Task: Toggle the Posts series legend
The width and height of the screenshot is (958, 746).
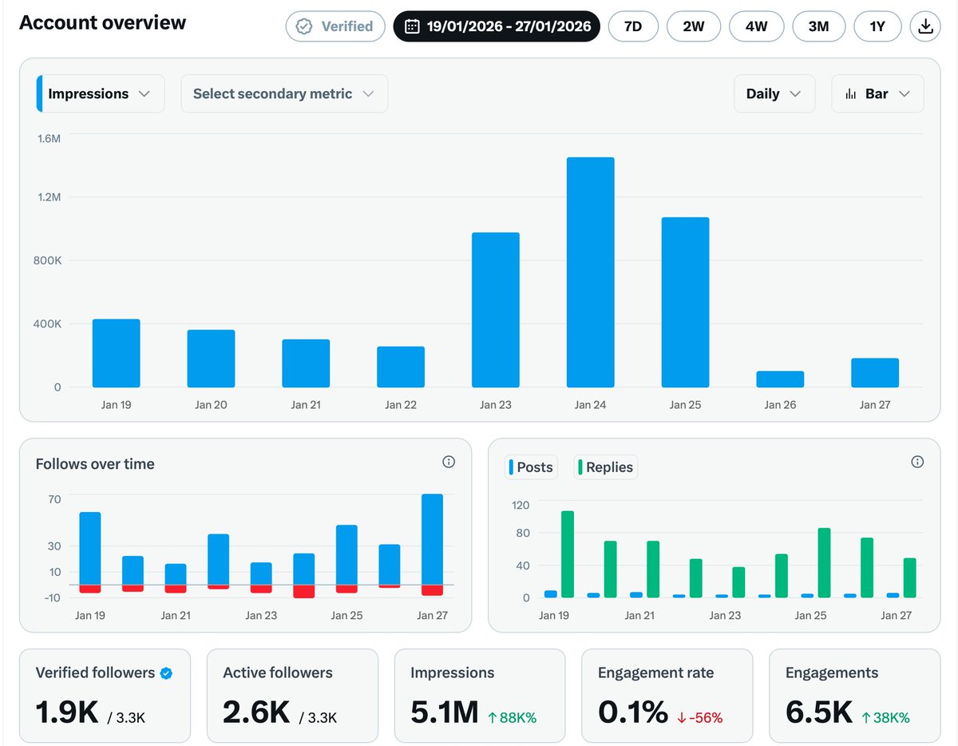Action: click(531, 467)
